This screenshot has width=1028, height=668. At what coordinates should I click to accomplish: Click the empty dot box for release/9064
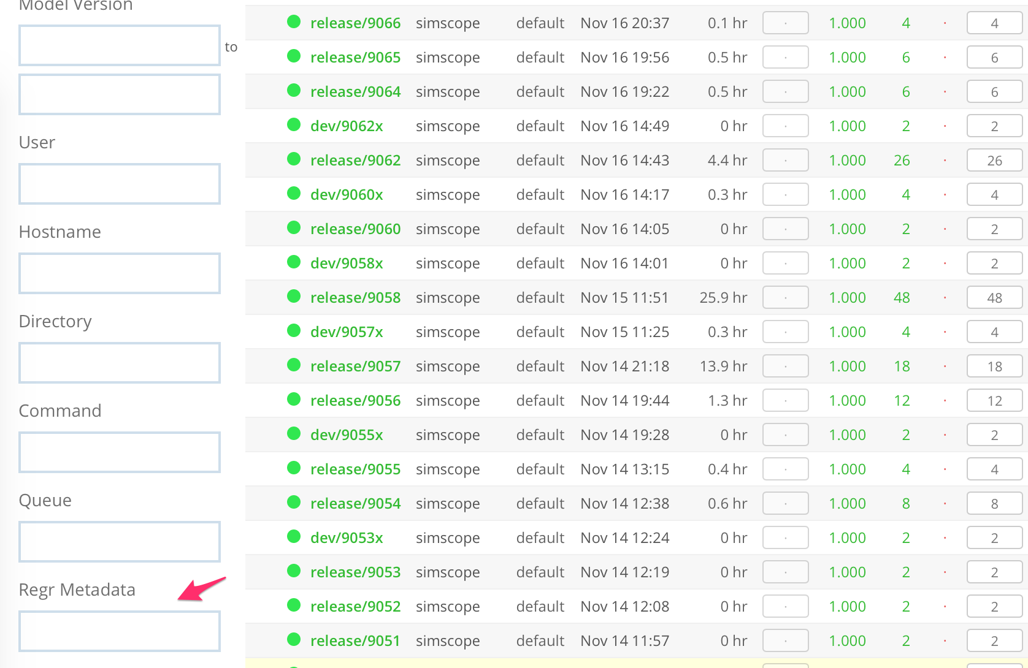[785, 92]
